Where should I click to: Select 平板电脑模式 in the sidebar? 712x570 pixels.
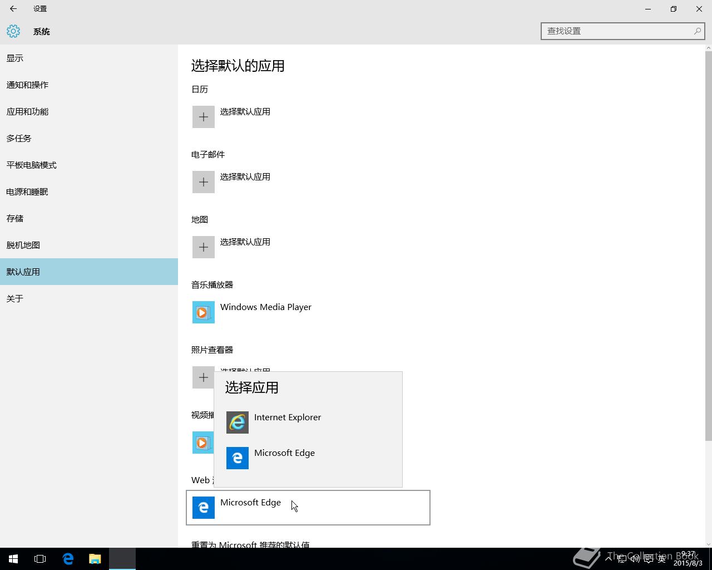click(89, 165)
